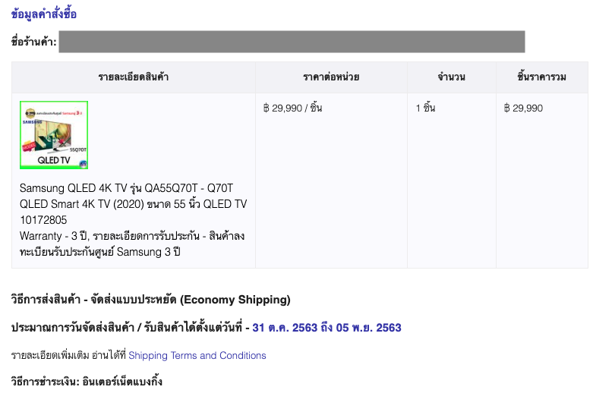Click the blue round badge on thumbnail corner

[83, 163]
